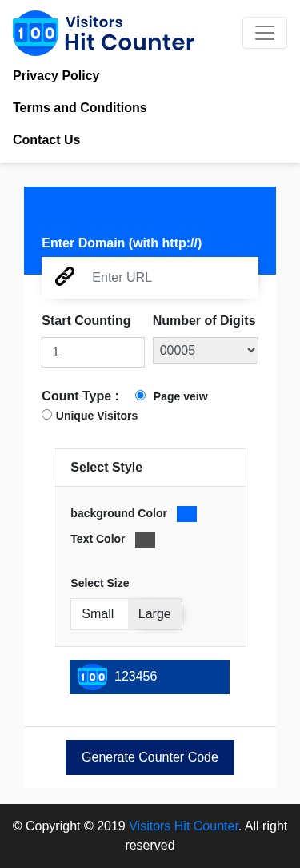Click the background Color label
The image size is (300, 868).
(119, 513)
